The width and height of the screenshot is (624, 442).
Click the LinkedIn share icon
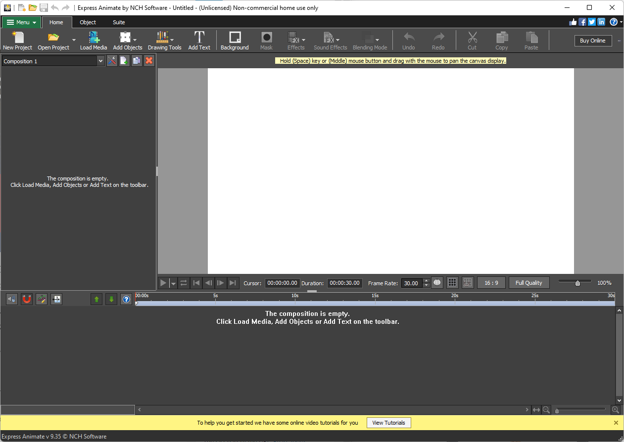[x=601, y=22]
